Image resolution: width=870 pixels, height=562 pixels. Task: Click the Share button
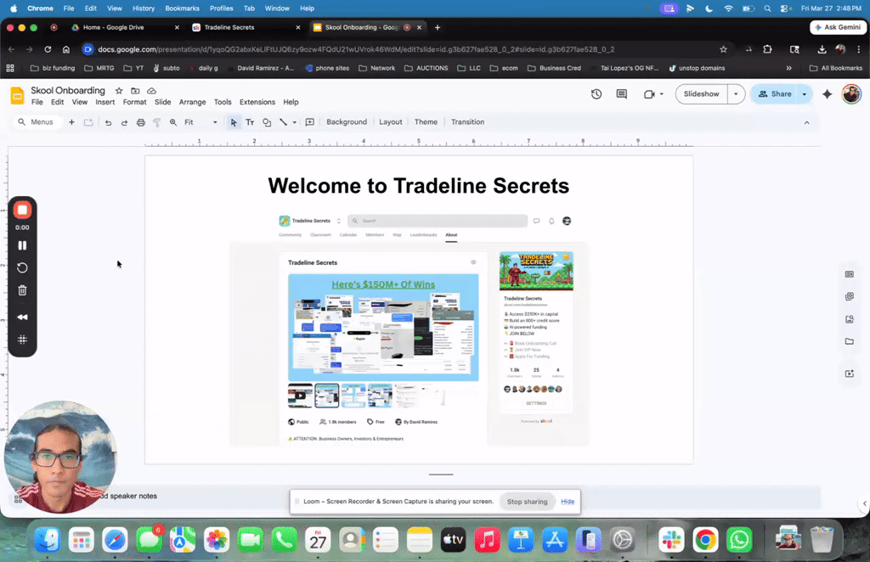pyautogui.click(x=775, y=94)
